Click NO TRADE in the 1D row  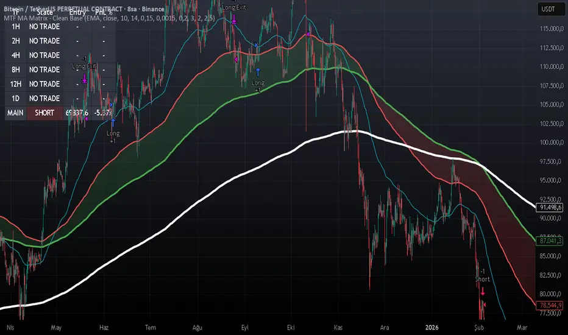click(x=44, y=99)
